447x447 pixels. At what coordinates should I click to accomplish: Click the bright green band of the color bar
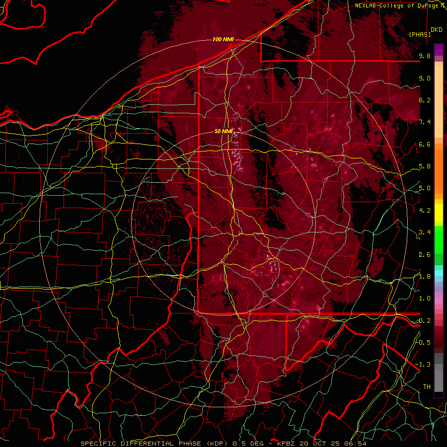(x=439, y=240)
